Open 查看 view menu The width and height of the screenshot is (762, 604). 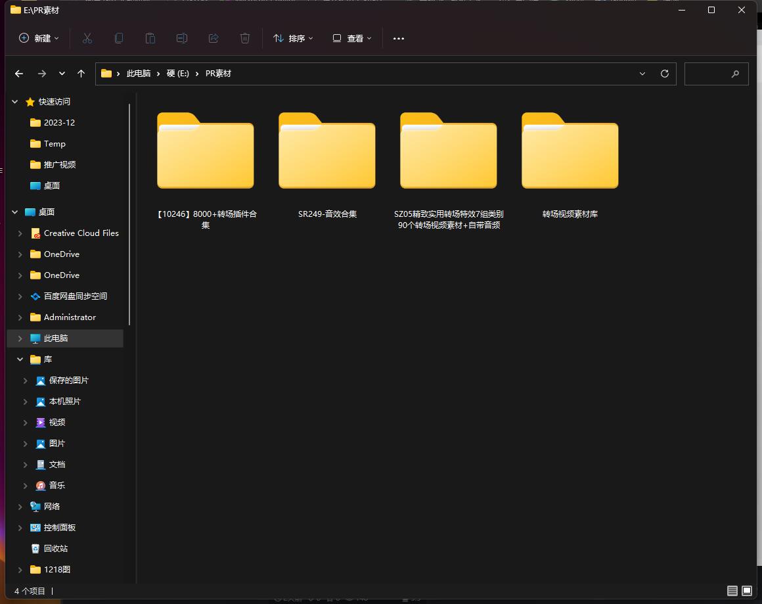[352, 38]
